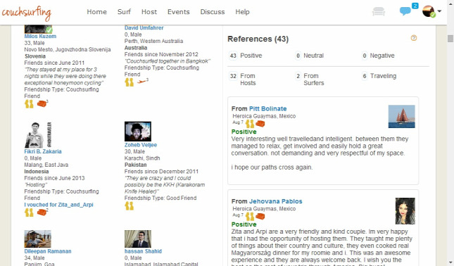Open the Surf menu
Viewport: 454px width, 266px height.
click(124, 12)
